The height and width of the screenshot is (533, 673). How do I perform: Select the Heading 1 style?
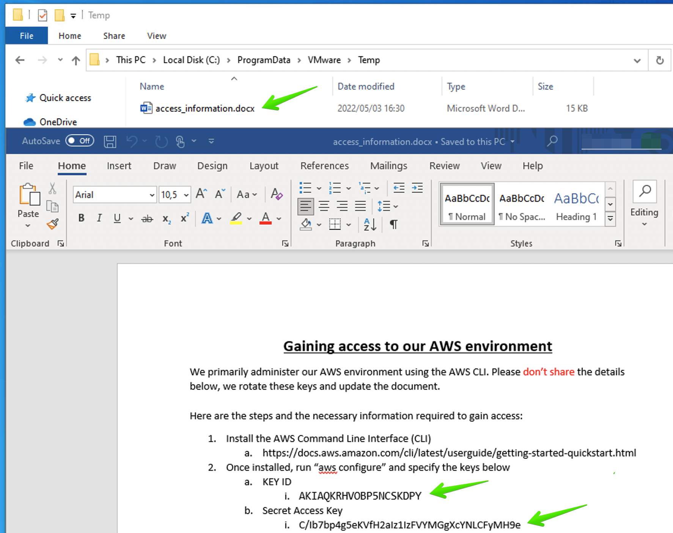coord(576,206)
